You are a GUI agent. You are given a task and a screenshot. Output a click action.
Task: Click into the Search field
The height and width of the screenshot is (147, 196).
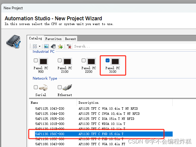pos(134,46)
